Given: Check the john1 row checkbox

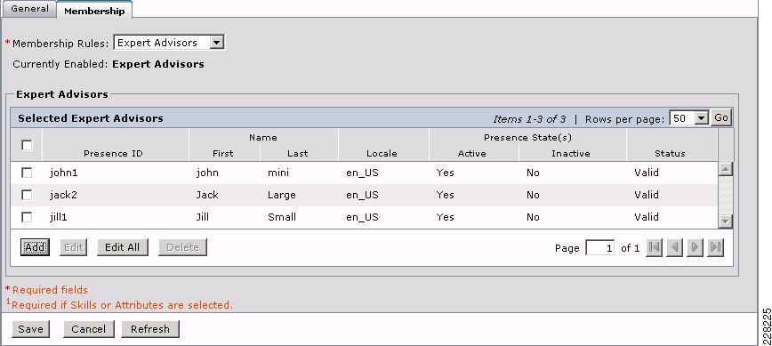Looking at the screenshot, I should pyautogui.click(x=27, y=173).
